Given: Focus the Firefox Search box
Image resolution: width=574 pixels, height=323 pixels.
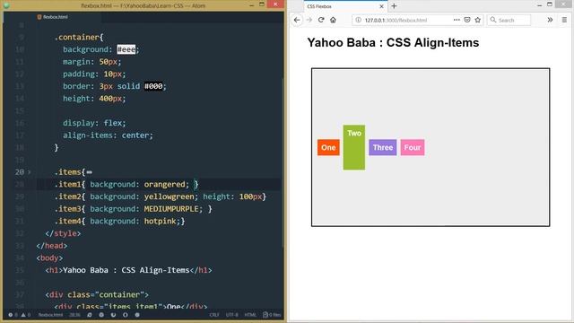Looking at the screenshot, I should click(509, 20).
